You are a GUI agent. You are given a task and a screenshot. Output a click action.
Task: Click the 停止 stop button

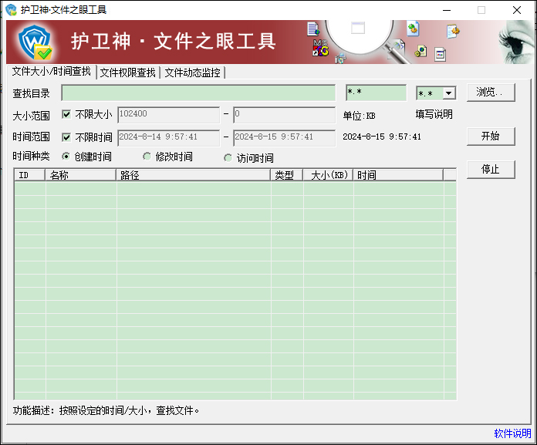point(491,170)
